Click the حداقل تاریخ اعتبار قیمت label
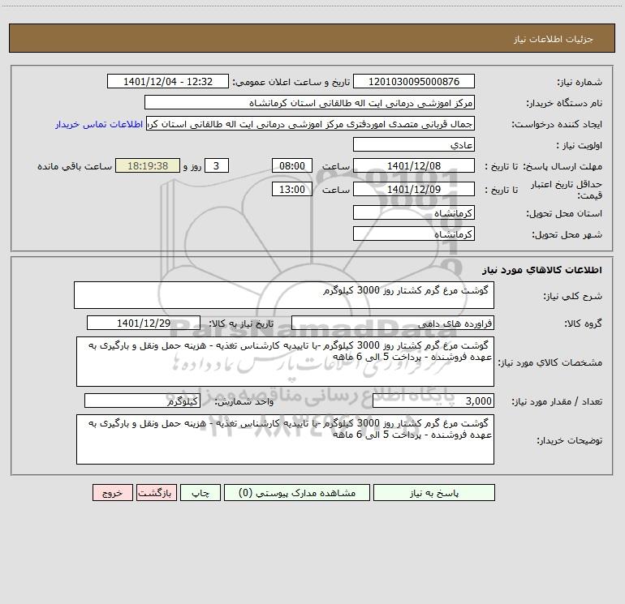The height and width of the screenshot is (604, 625). click(x=567, y=190)
